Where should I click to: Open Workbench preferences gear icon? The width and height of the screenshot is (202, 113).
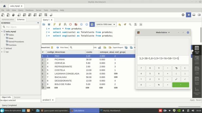(183, 15)
